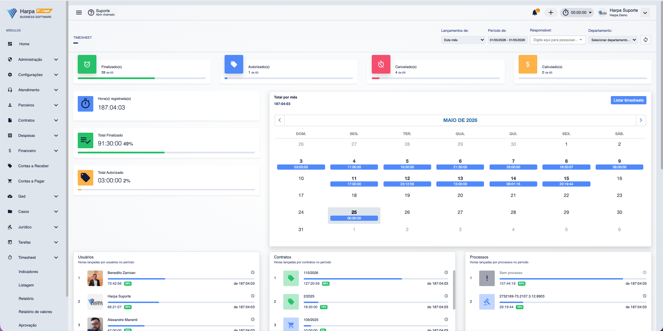The image size is (663, 331).
Task: Open the notifications bell icon
Action: coord(534,13)
